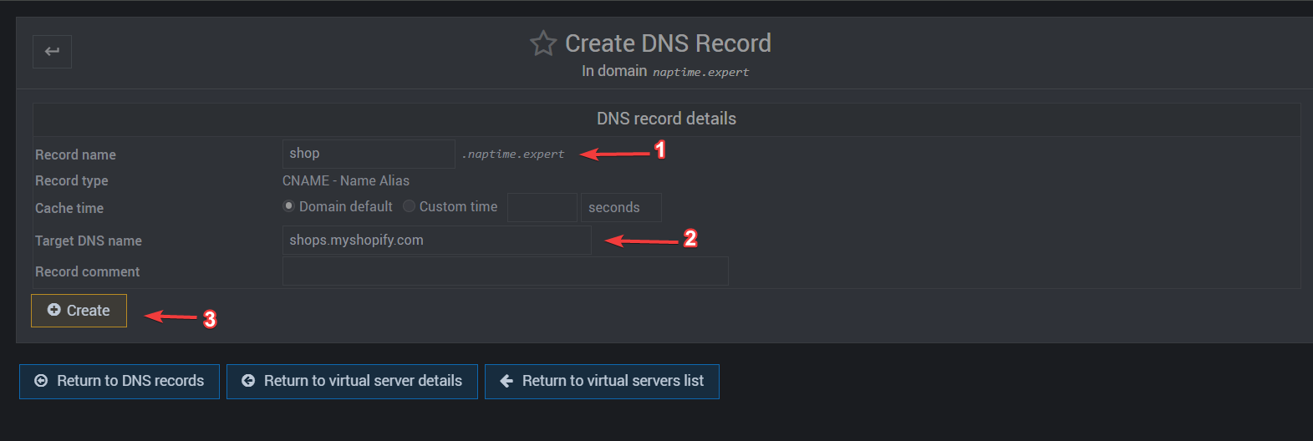Screen dimensions: 1313x441
Task: Click the 'Cache time' label
Action: pos(69,208)
